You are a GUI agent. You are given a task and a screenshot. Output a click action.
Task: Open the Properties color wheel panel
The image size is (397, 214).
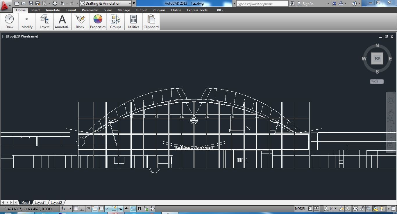click(98, 22)
